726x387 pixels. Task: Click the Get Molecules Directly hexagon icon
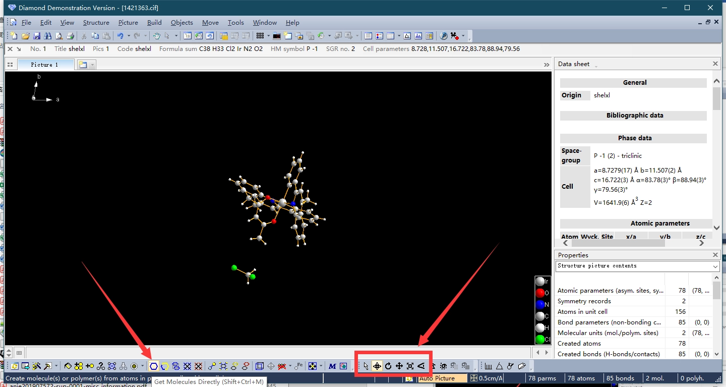154,366
